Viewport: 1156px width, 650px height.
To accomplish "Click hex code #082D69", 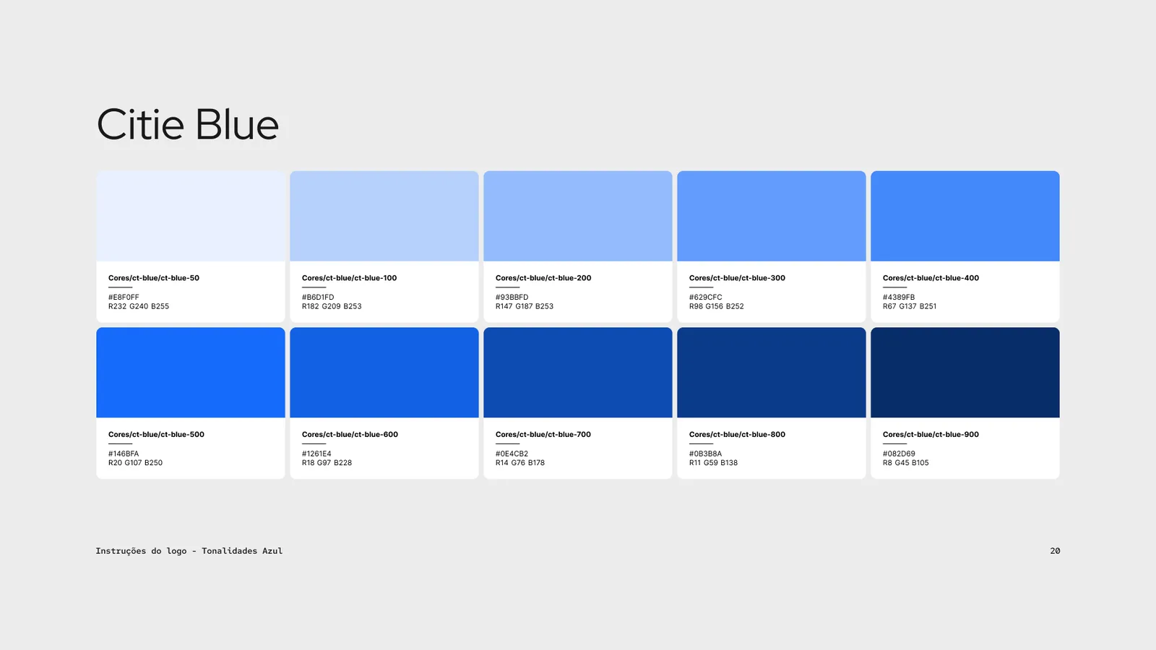I will click(x=899, y=454).
